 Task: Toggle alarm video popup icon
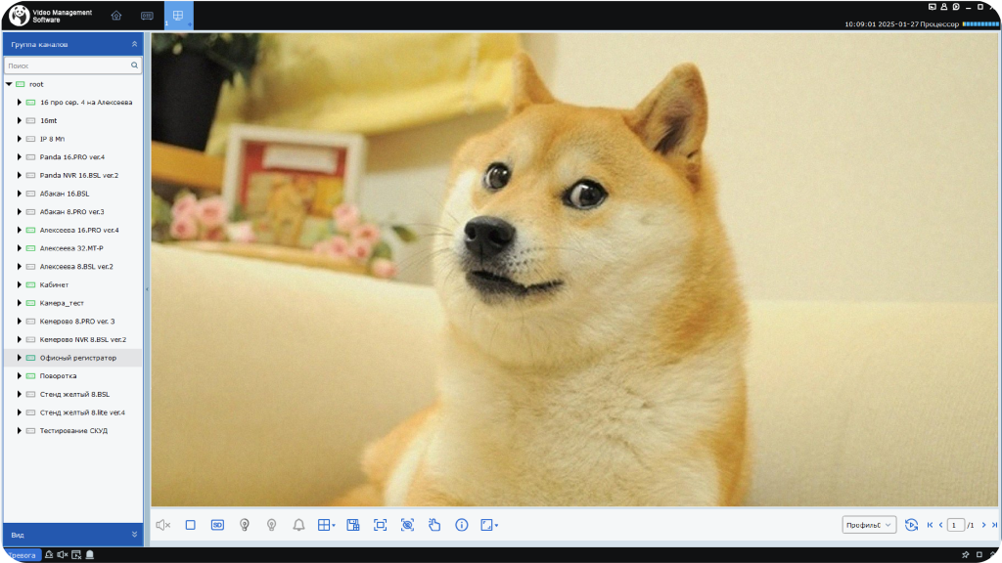pos(76,555)
